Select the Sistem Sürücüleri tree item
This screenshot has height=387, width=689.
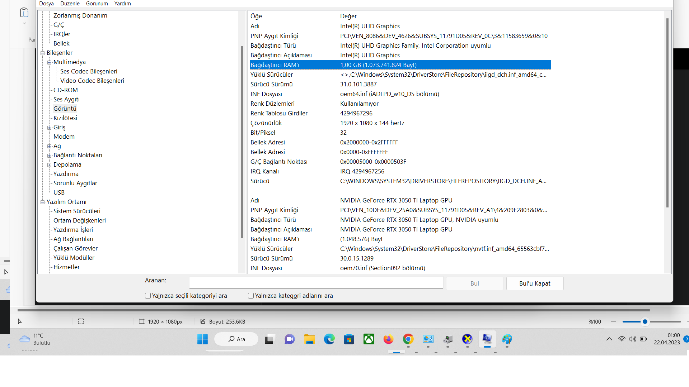[x=77, y=211]
